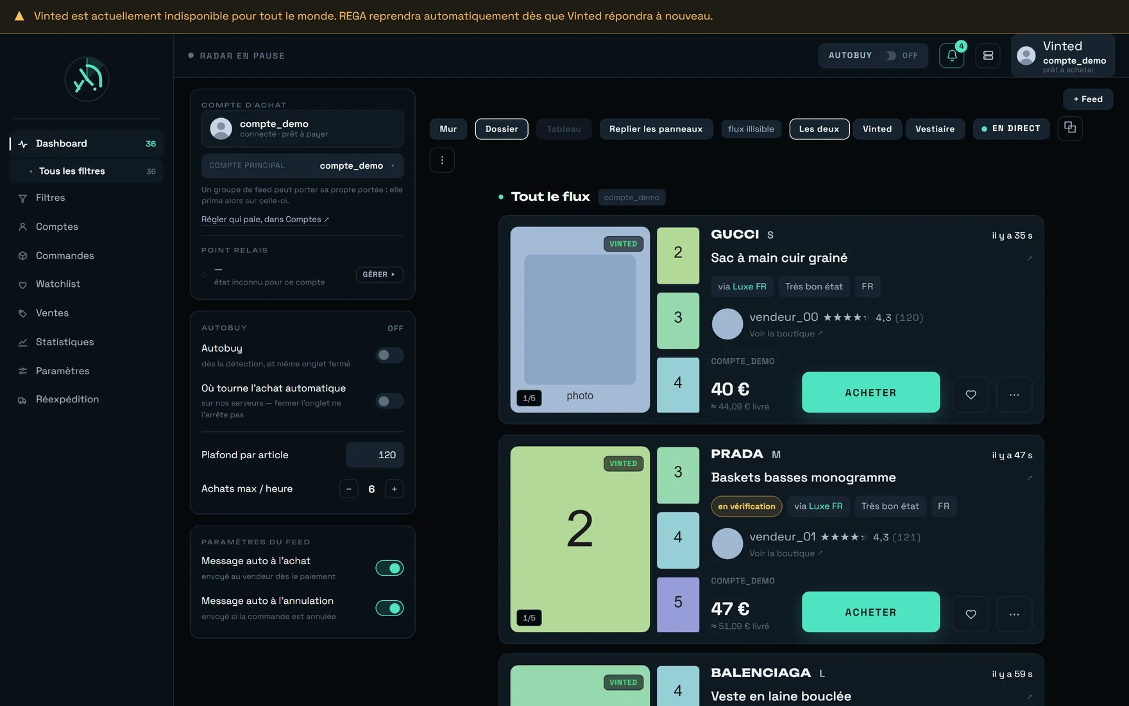
Task: Select the Vinted source filter
Action: [877, 129]
